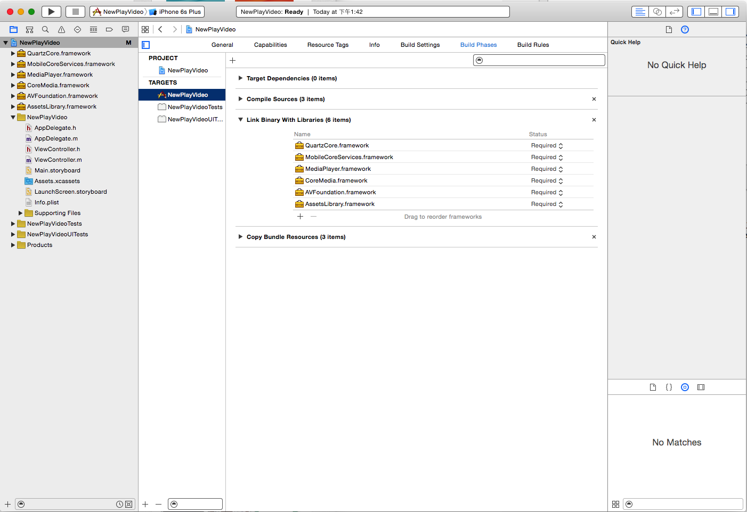
Task: Show the object library
Action: tap(685, 387)
